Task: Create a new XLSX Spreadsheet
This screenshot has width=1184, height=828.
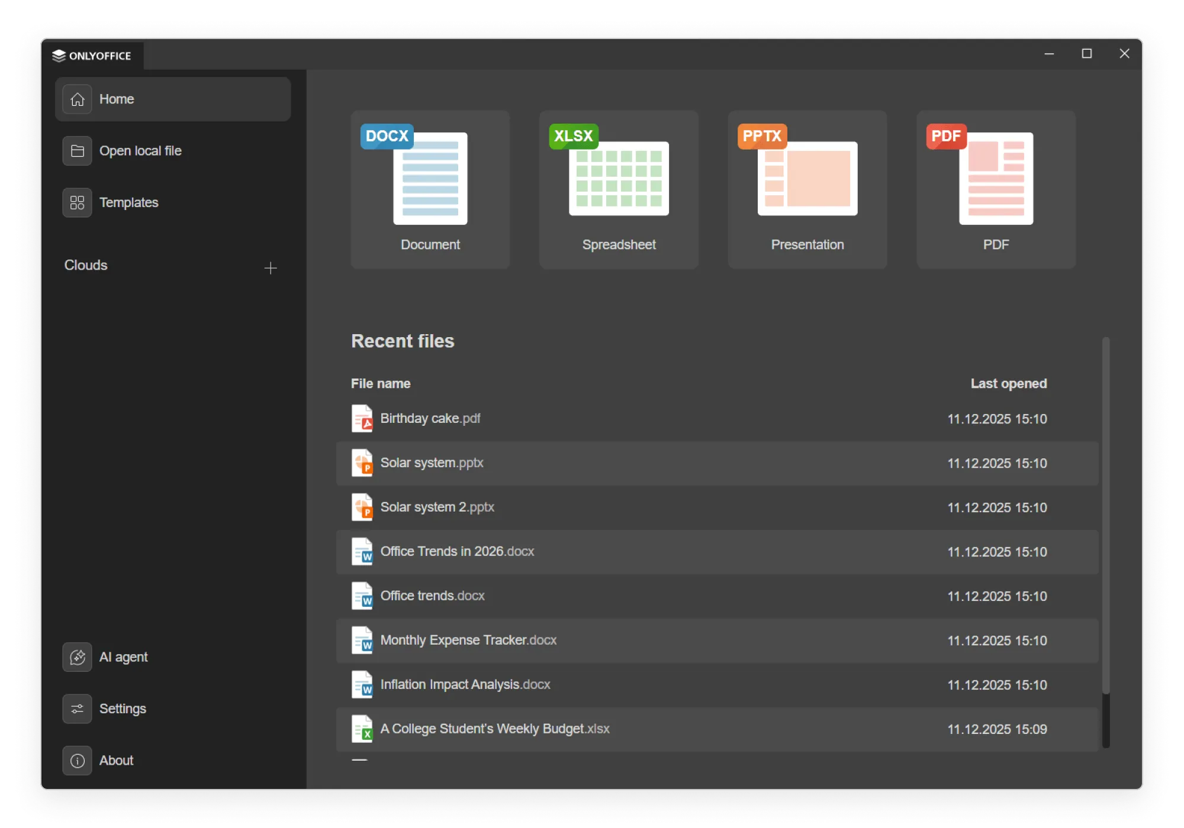Action: 619,189
